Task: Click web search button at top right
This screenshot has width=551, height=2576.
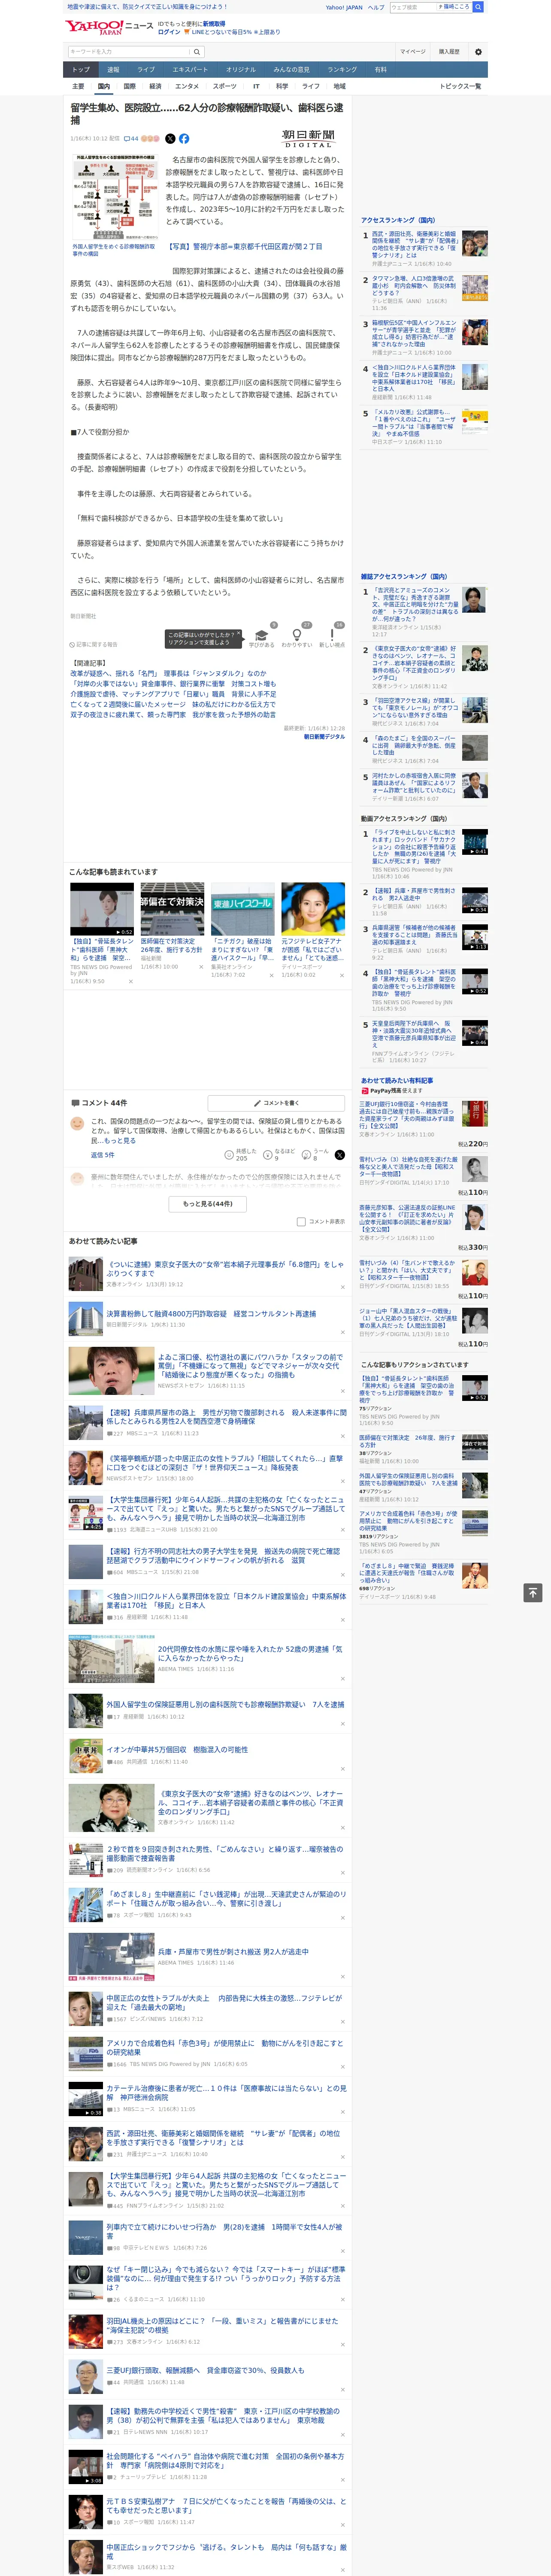Action: tap(478, 7)
